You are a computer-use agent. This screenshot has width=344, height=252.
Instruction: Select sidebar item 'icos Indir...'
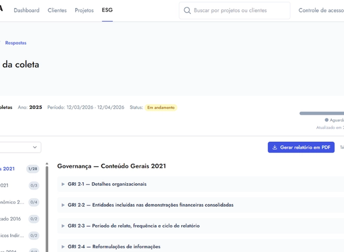pyautogui.click(x=19, y=235)
